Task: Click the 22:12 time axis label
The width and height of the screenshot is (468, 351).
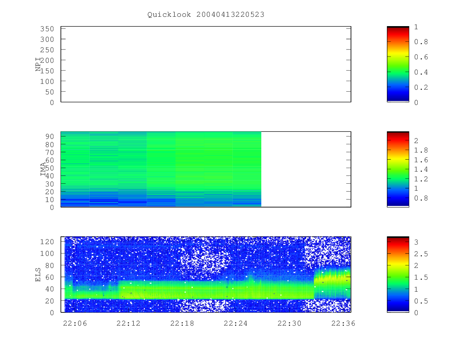Action: pos(128,323)
